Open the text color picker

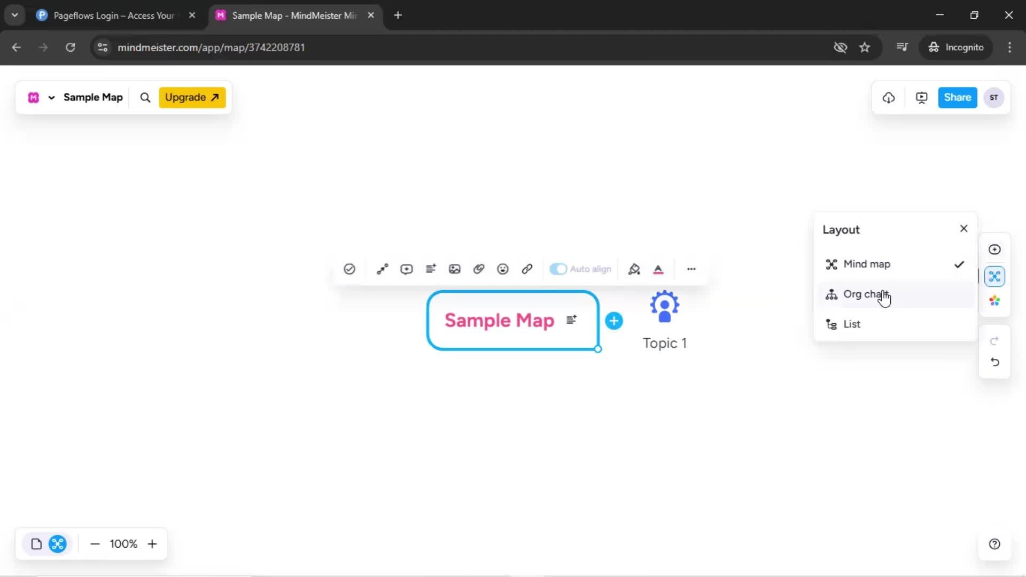tap(658, 269)
